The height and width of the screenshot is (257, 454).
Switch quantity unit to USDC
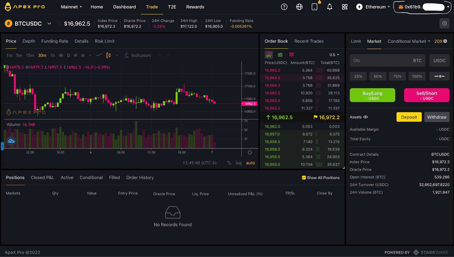pyautogui.click(x=439, y=60)
